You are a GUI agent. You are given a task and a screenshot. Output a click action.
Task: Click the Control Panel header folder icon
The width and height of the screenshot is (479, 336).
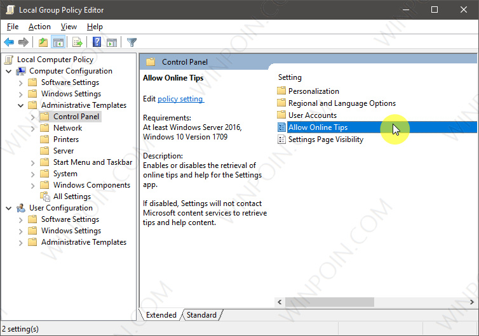[151, 62]
